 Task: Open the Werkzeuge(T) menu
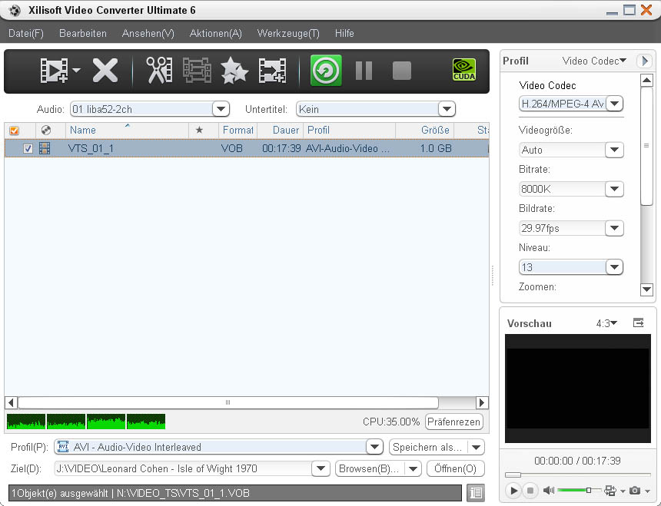click(x=288, y=33)
